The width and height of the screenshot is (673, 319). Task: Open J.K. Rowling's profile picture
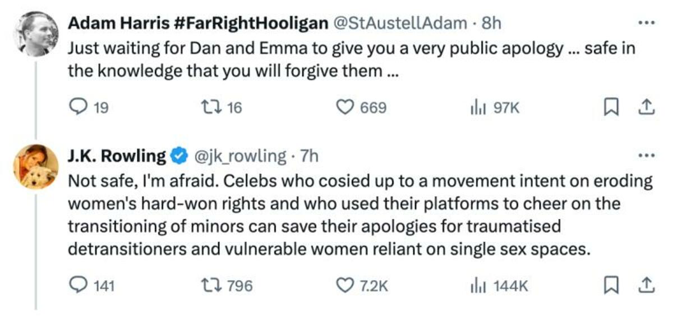point(36,166)
